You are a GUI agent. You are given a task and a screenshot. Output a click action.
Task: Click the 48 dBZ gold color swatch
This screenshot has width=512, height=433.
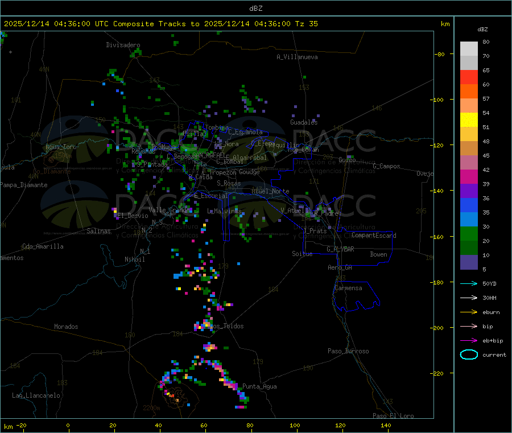click(469, 134)
